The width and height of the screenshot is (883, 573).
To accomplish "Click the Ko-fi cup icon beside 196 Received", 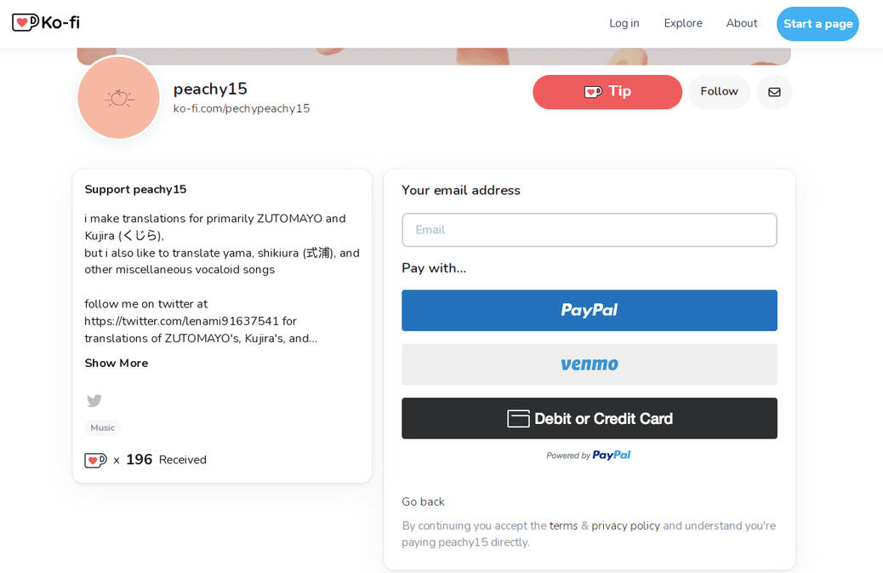I will tap(95, 460).
